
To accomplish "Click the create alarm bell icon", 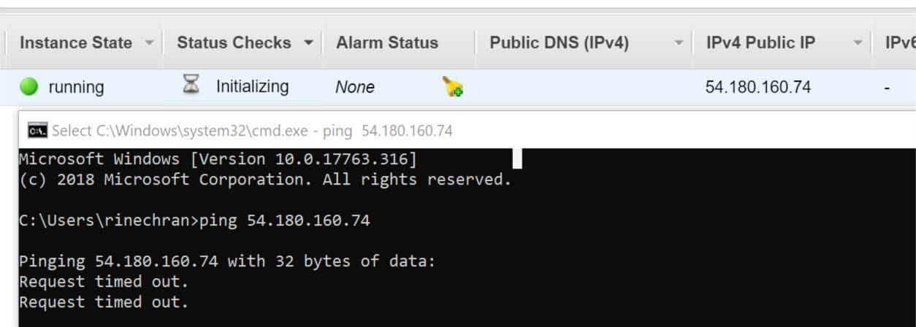I will (x=452, y=88).
